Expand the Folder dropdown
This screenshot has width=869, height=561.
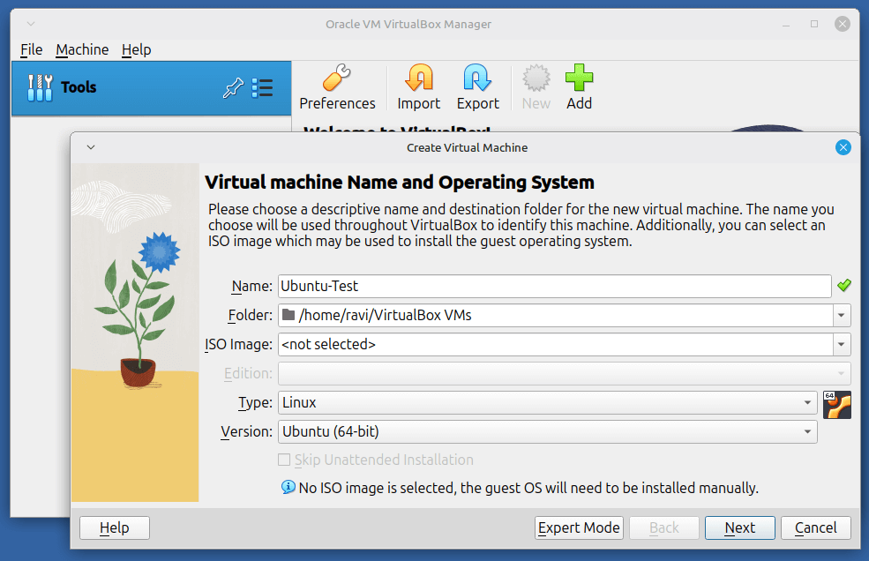click(x=842, y=315)
